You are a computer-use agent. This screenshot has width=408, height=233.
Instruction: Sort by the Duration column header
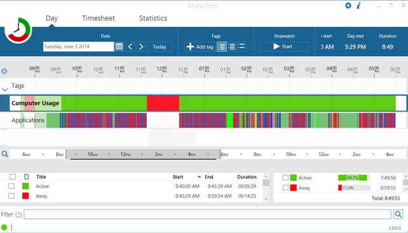[247, 177]
